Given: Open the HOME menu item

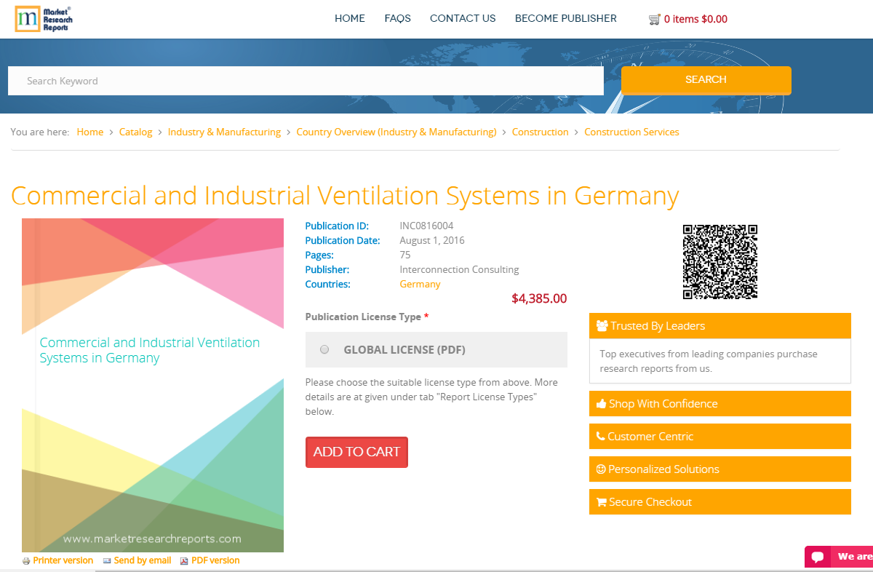Looking at the screenshot, I should coord(349,18).
